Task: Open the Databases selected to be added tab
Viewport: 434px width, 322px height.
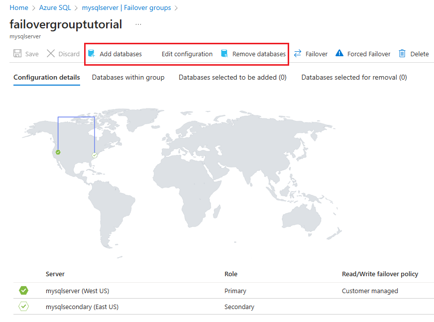Action: click(232, 78)
